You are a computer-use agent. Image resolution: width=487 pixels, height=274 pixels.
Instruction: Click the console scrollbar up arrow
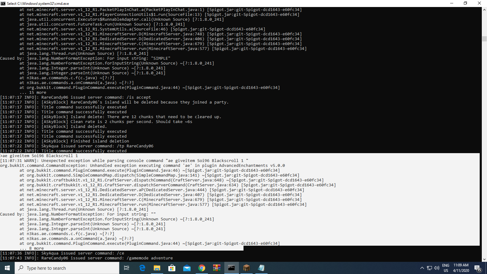pos(484,10)
